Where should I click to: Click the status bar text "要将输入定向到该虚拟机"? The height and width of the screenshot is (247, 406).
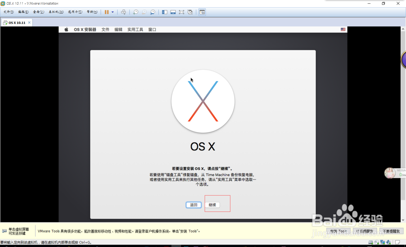(x=19, y=243)
